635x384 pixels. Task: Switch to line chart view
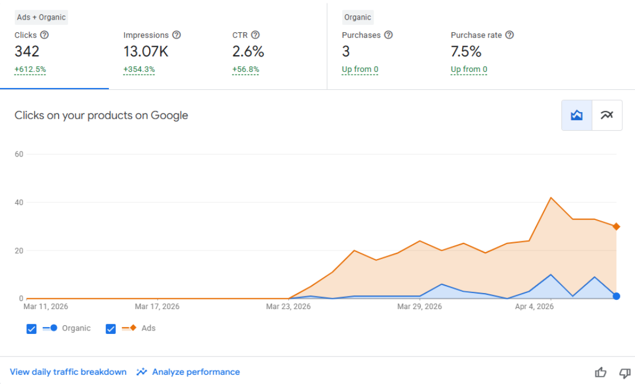point(607,116)
